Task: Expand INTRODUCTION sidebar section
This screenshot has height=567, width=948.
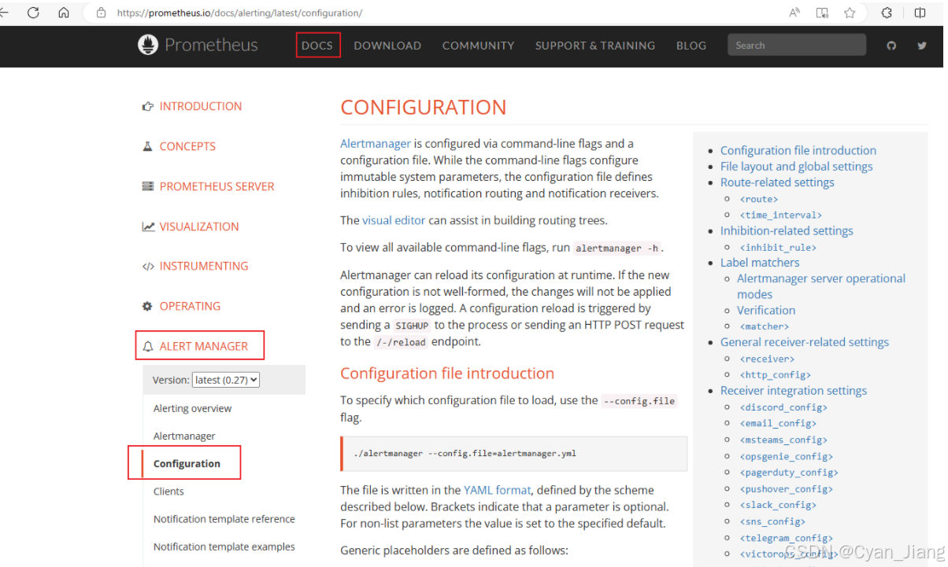Action: point(201,106)
